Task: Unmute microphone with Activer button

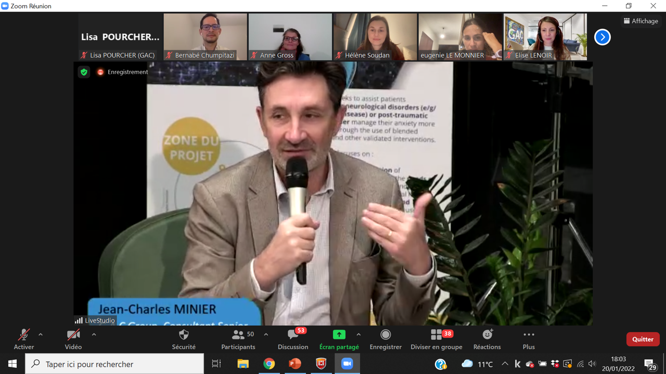Action: coord(24,339)
